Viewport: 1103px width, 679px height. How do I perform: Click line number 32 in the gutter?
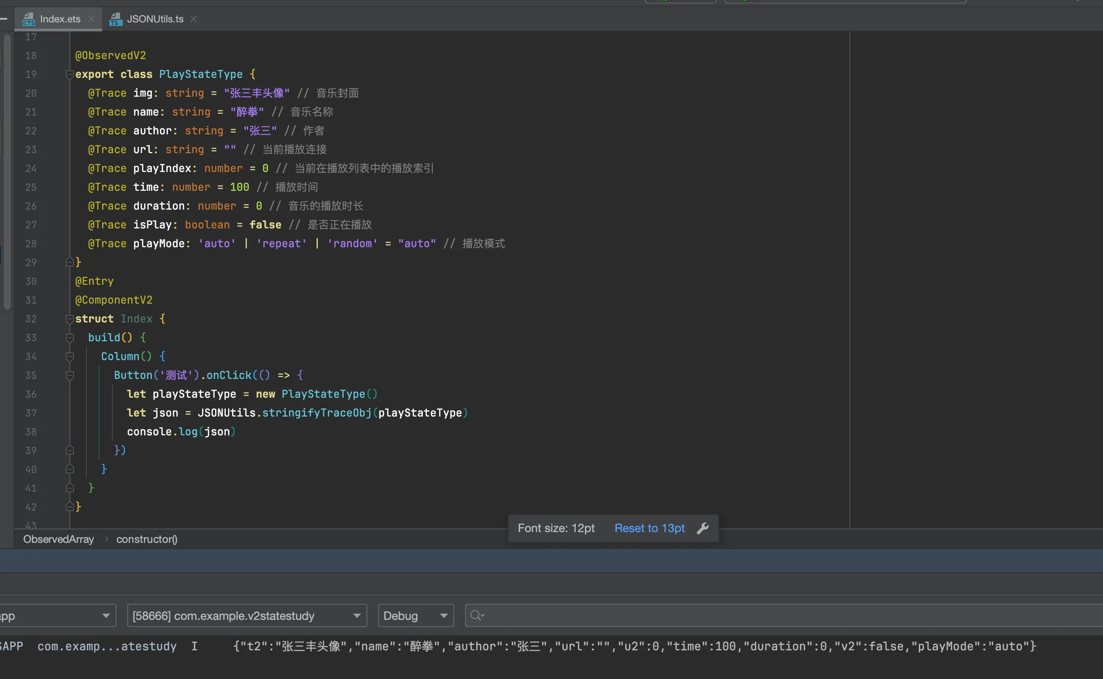30,319
